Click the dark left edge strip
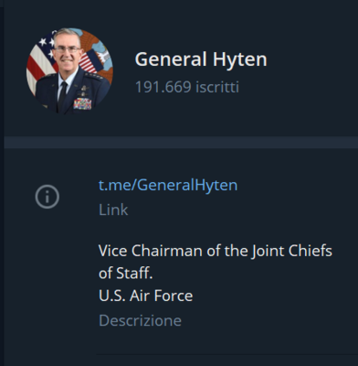 point(2,183)
